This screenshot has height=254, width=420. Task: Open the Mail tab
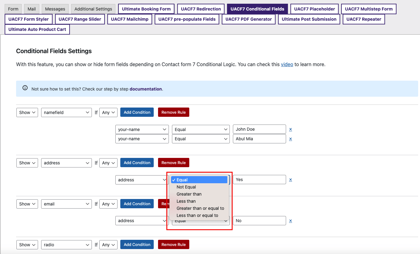click(31, 9)
